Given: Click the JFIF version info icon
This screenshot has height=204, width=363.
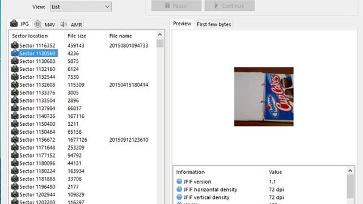Looking at the screenshot, I should pyautogui.click(x=179, y=181).
